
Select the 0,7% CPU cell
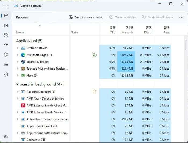coord(108,69)
